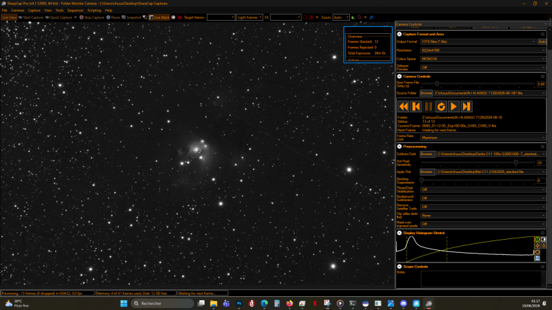Open Preprocessing panel hamburger menu

(x=542, y=147)
